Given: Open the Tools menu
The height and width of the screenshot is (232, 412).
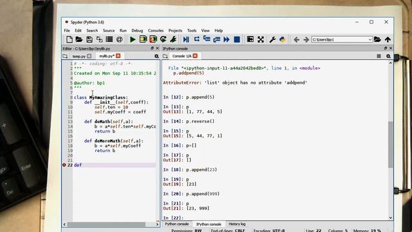Looking at the screenshot, I should [192, 30].
